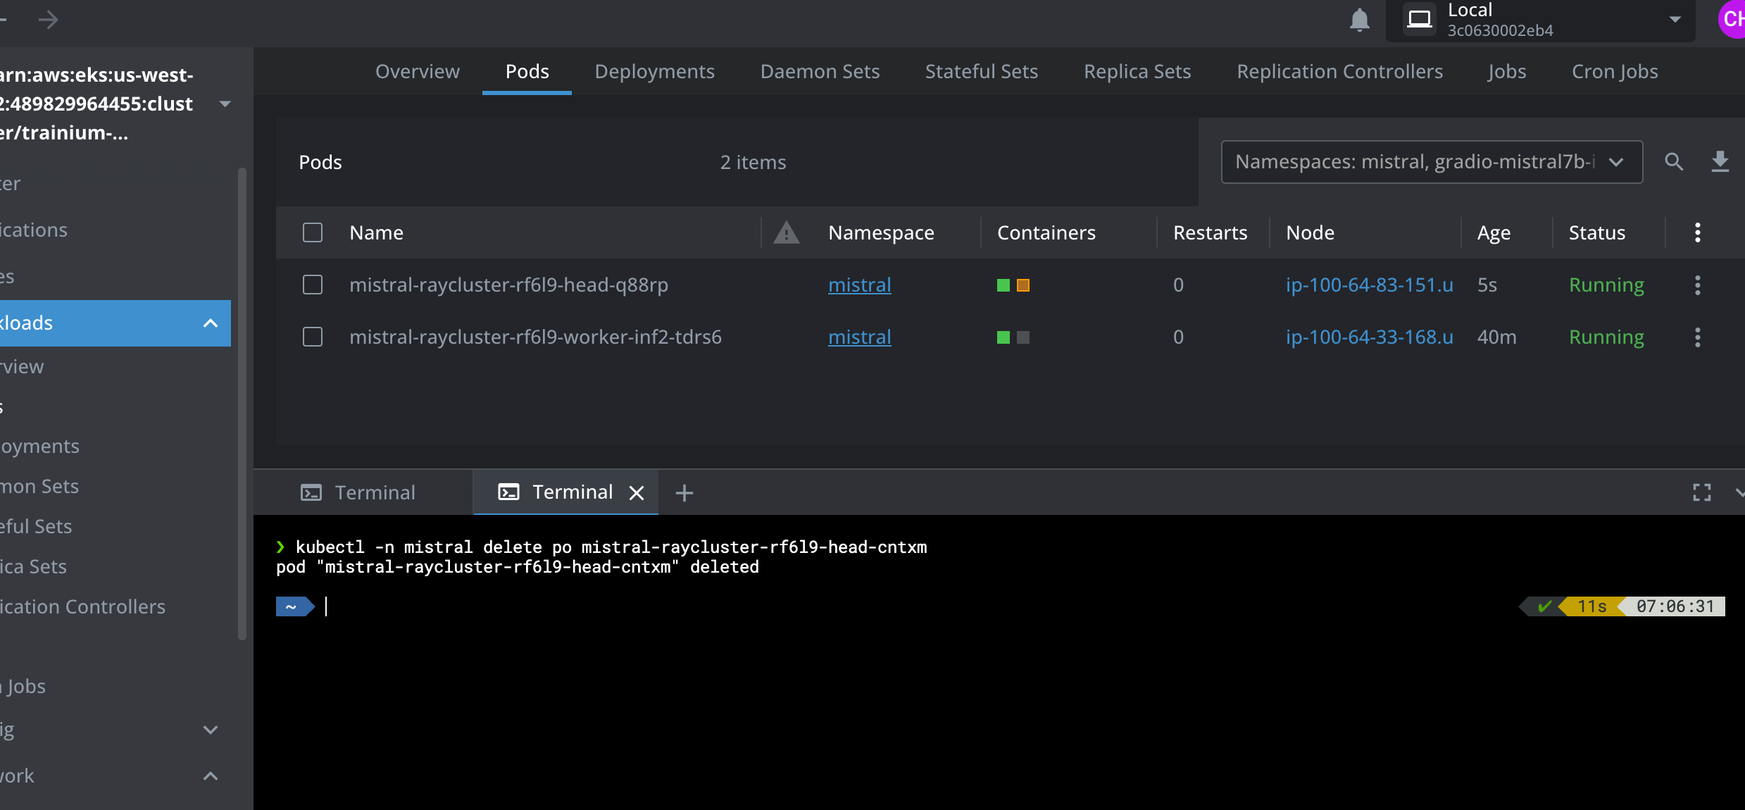
Task: Check the mistral-raycluster head-q88rp pod checkbox
Action: (313, 285)
